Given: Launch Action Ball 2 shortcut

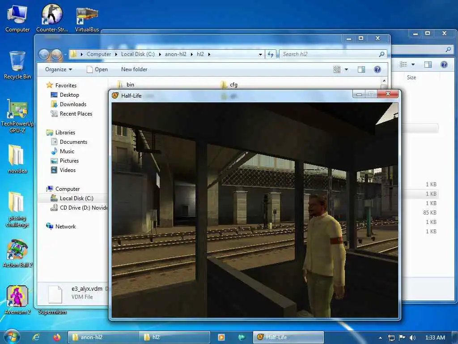Looking at the screenshot, I should click(17, 254).
